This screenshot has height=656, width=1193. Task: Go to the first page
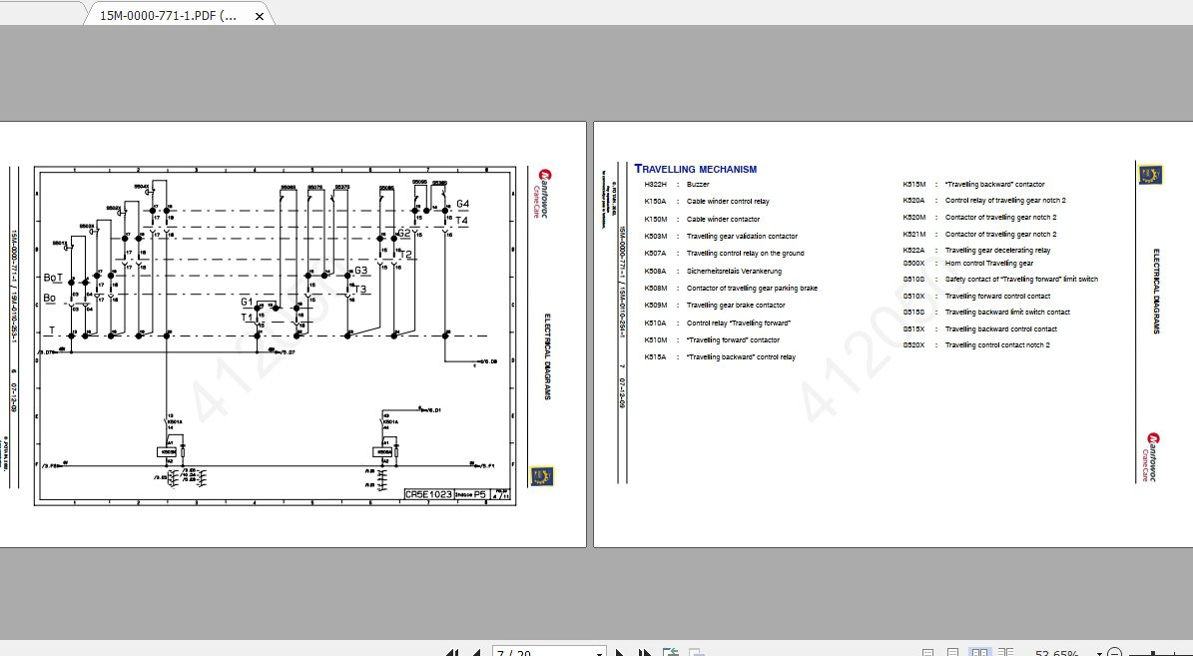pyautogui.click(x=452, y=653)
